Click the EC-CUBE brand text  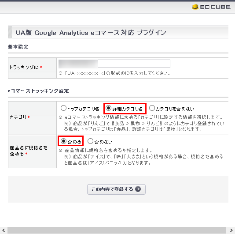point(216,7)
